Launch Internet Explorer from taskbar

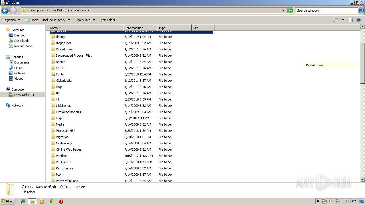(x=23, y=201)
